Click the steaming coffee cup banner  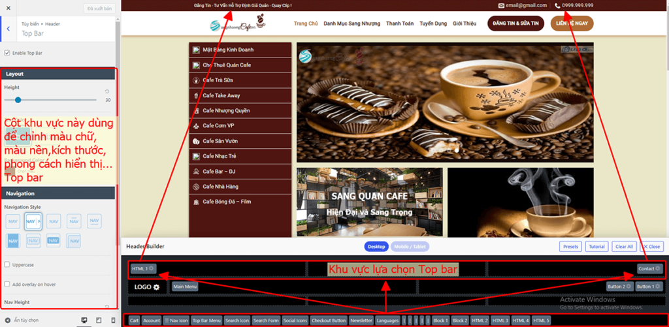(x=521, y=202)
